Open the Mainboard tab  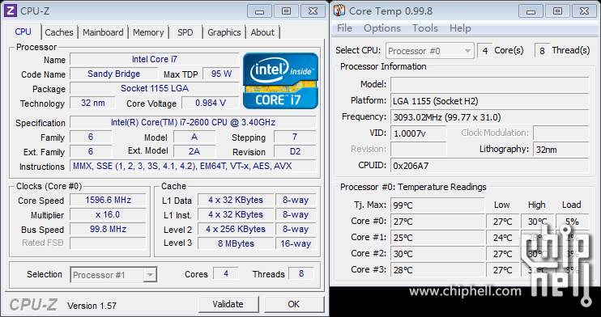[x=103, y=32]
